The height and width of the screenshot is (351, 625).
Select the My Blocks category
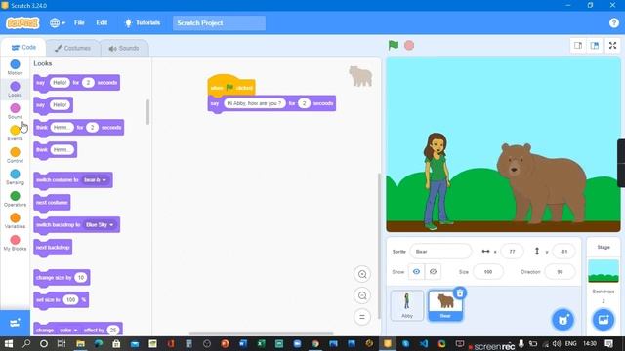click(x=16, y=243)
